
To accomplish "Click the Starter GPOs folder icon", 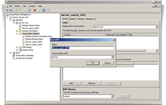I will (x=20, y=50).
